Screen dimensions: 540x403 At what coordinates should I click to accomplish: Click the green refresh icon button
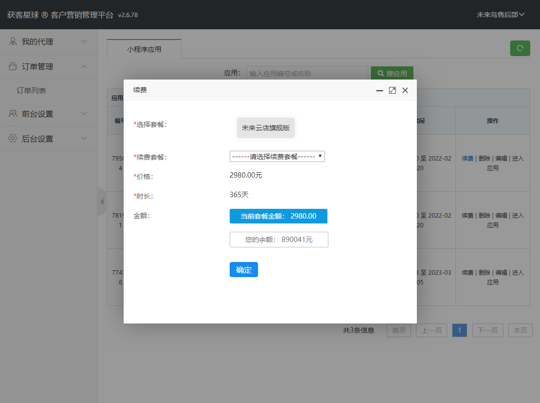[x=520, y=48]
